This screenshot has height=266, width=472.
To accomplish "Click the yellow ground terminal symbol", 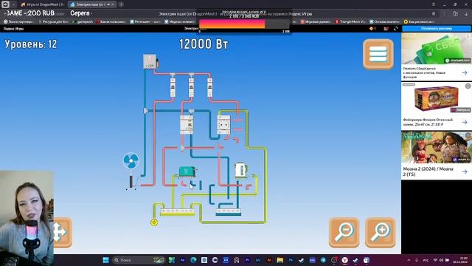I will [x=154, y=222].
